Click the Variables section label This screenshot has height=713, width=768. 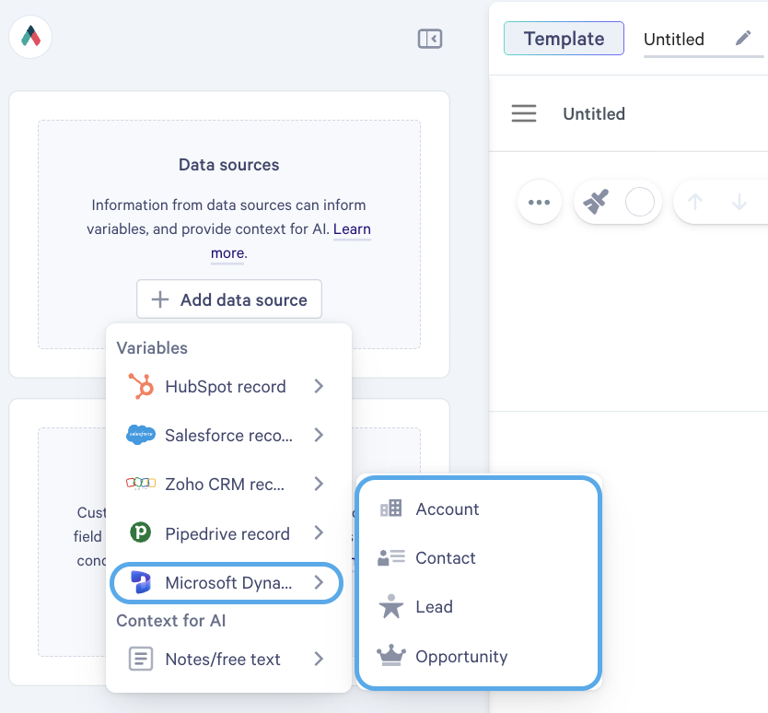pos(152,348)
